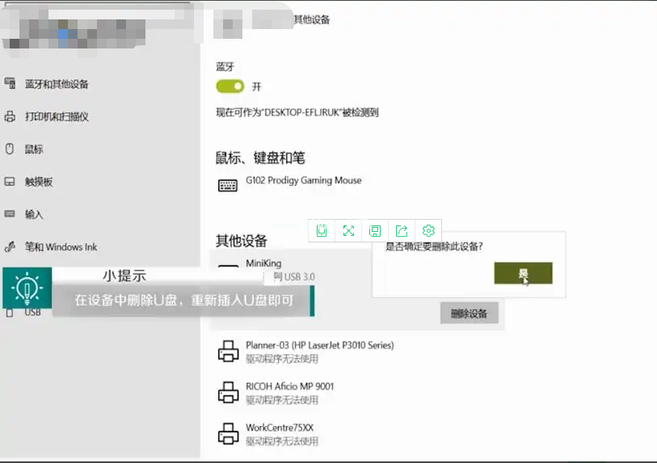Toggle the 蓝牙 Bluetooth switch off
Viewport: 657px width, 463px height.
[x=230, y=86]
